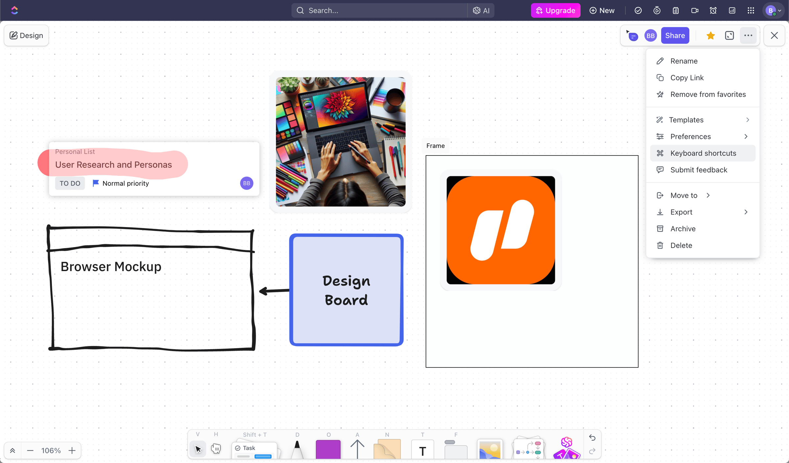This screenshot has width=789, height=463.
Task: Click the ClickUp logo home icon
Action: [x=14, y=10]
